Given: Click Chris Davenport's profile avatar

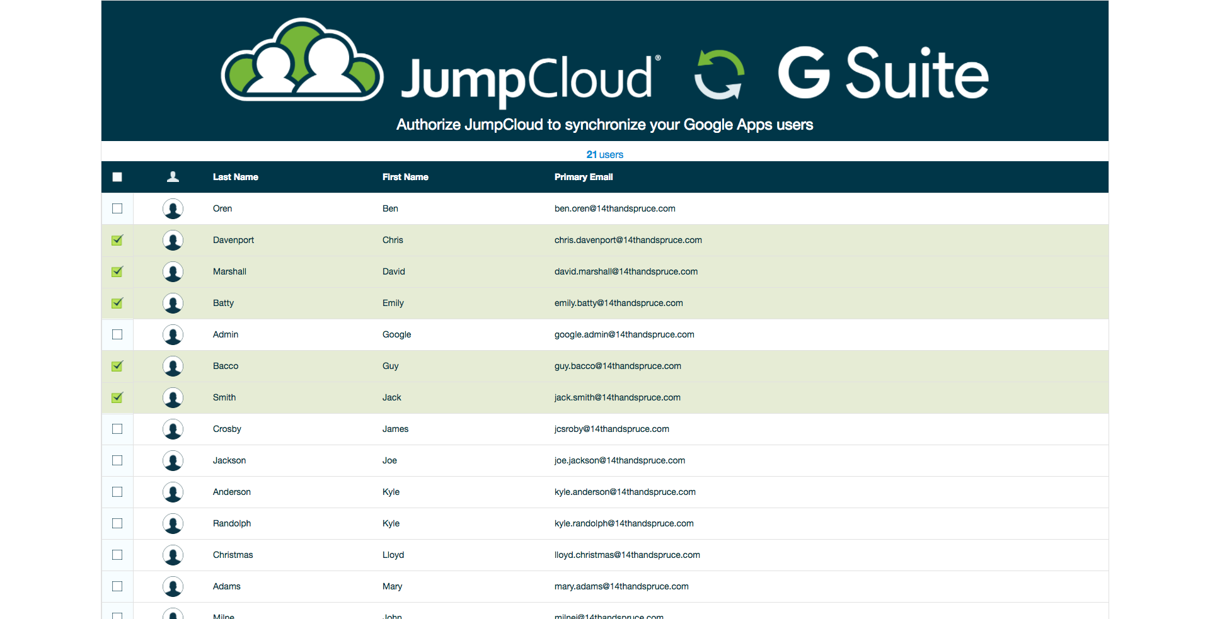Looking at the screenshot, I should [173, 240].
